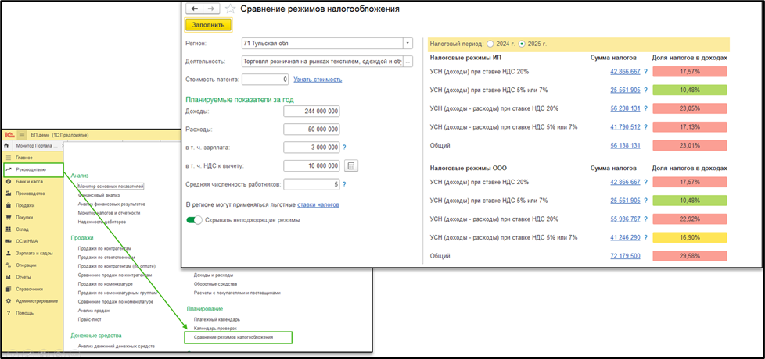
Task: Open the tax sum 56 238 131 link
Action: (625, 108)
